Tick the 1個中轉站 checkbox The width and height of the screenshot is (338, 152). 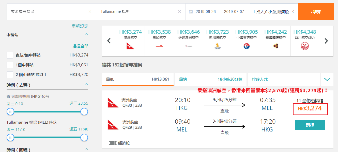pos(10,65)
